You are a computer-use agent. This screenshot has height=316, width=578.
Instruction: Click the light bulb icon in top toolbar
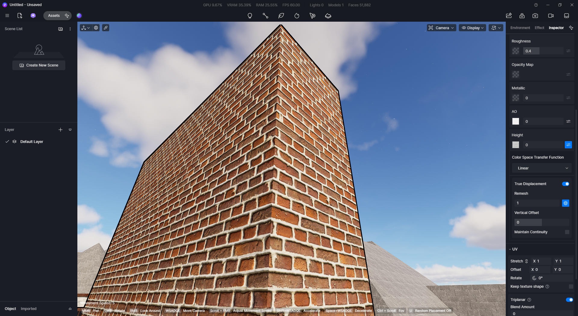tap(250, 16)
